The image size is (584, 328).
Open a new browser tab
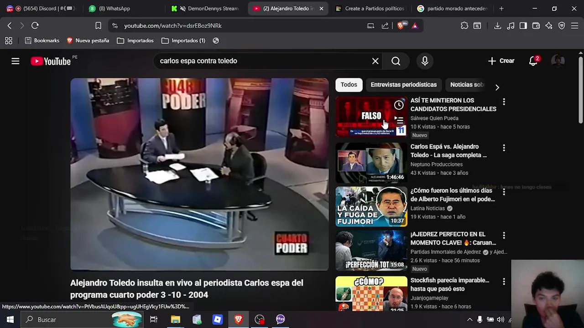(501, 9)
